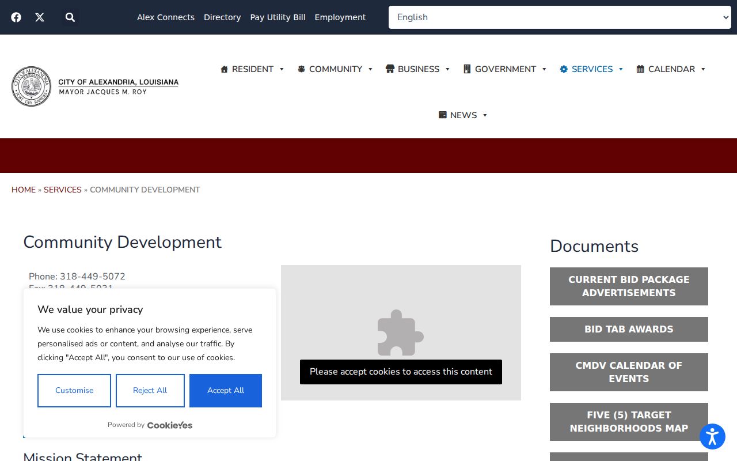Open CMDV Calendar of Events
737x461 pixels.
[x=629, y=372]
